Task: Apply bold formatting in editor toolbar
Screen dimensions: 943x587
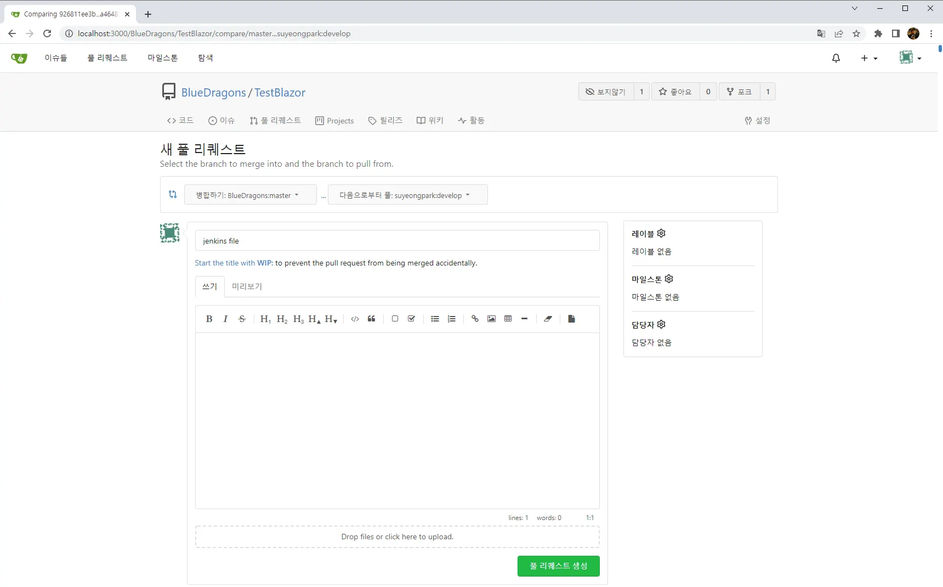Action: (x=209, y=319)
